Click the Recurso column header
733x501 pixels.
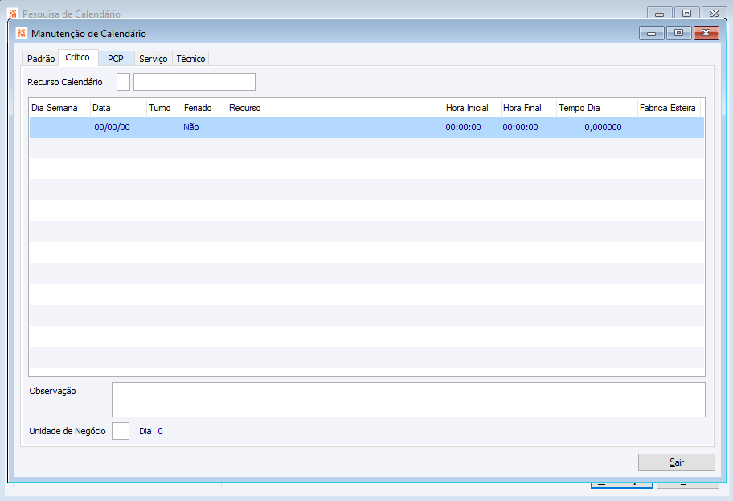click(335, 108)
